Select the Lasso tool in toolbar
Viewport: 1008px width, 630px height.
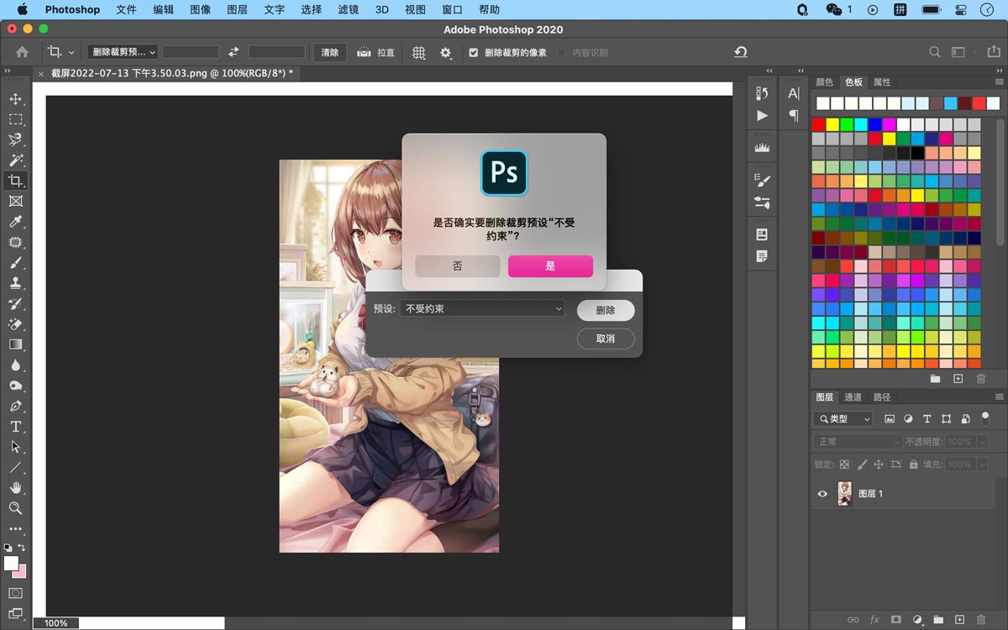click(15, 140)
